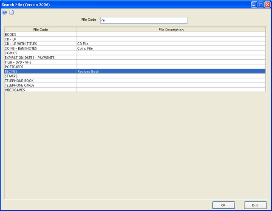Select the VIDEOGAMES row
Image resolution: width=272 pixels, height=211 pixels.
point(135,90)
